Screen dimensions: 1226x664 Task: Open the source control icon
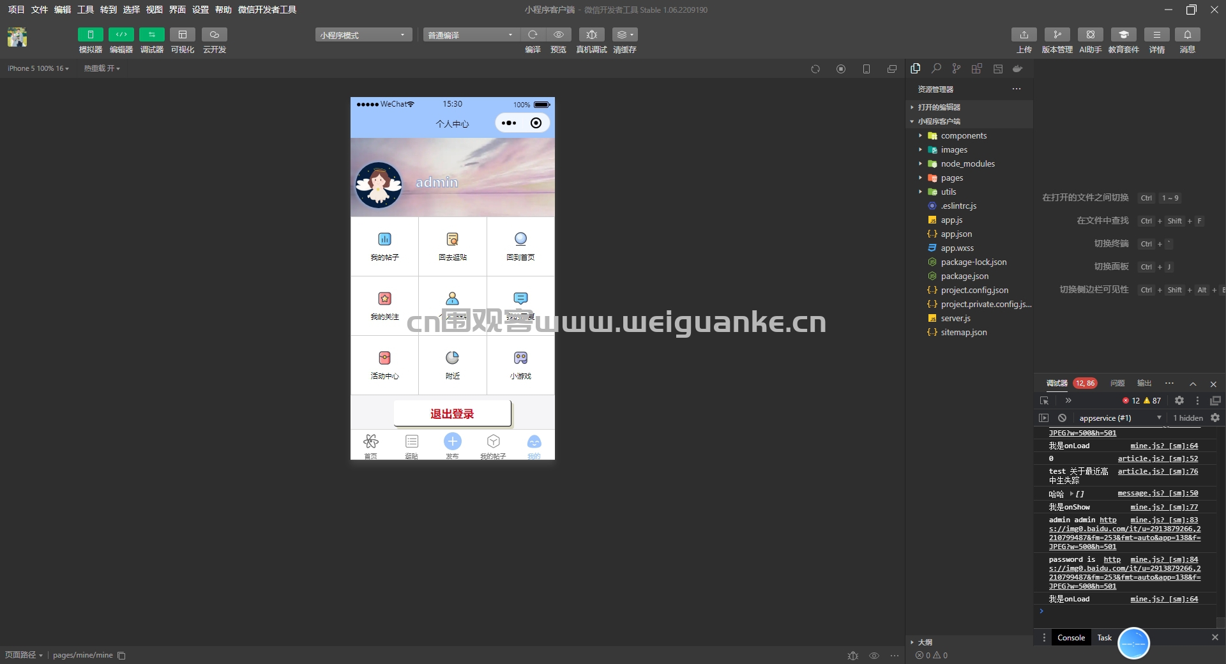pyautogui.click(x=956, y=68)
